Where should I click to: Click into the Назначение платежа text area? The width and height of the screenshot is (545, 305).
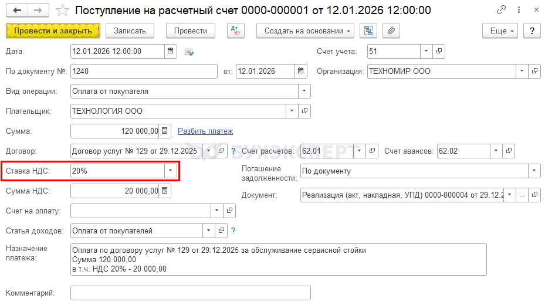click(279, 259)
